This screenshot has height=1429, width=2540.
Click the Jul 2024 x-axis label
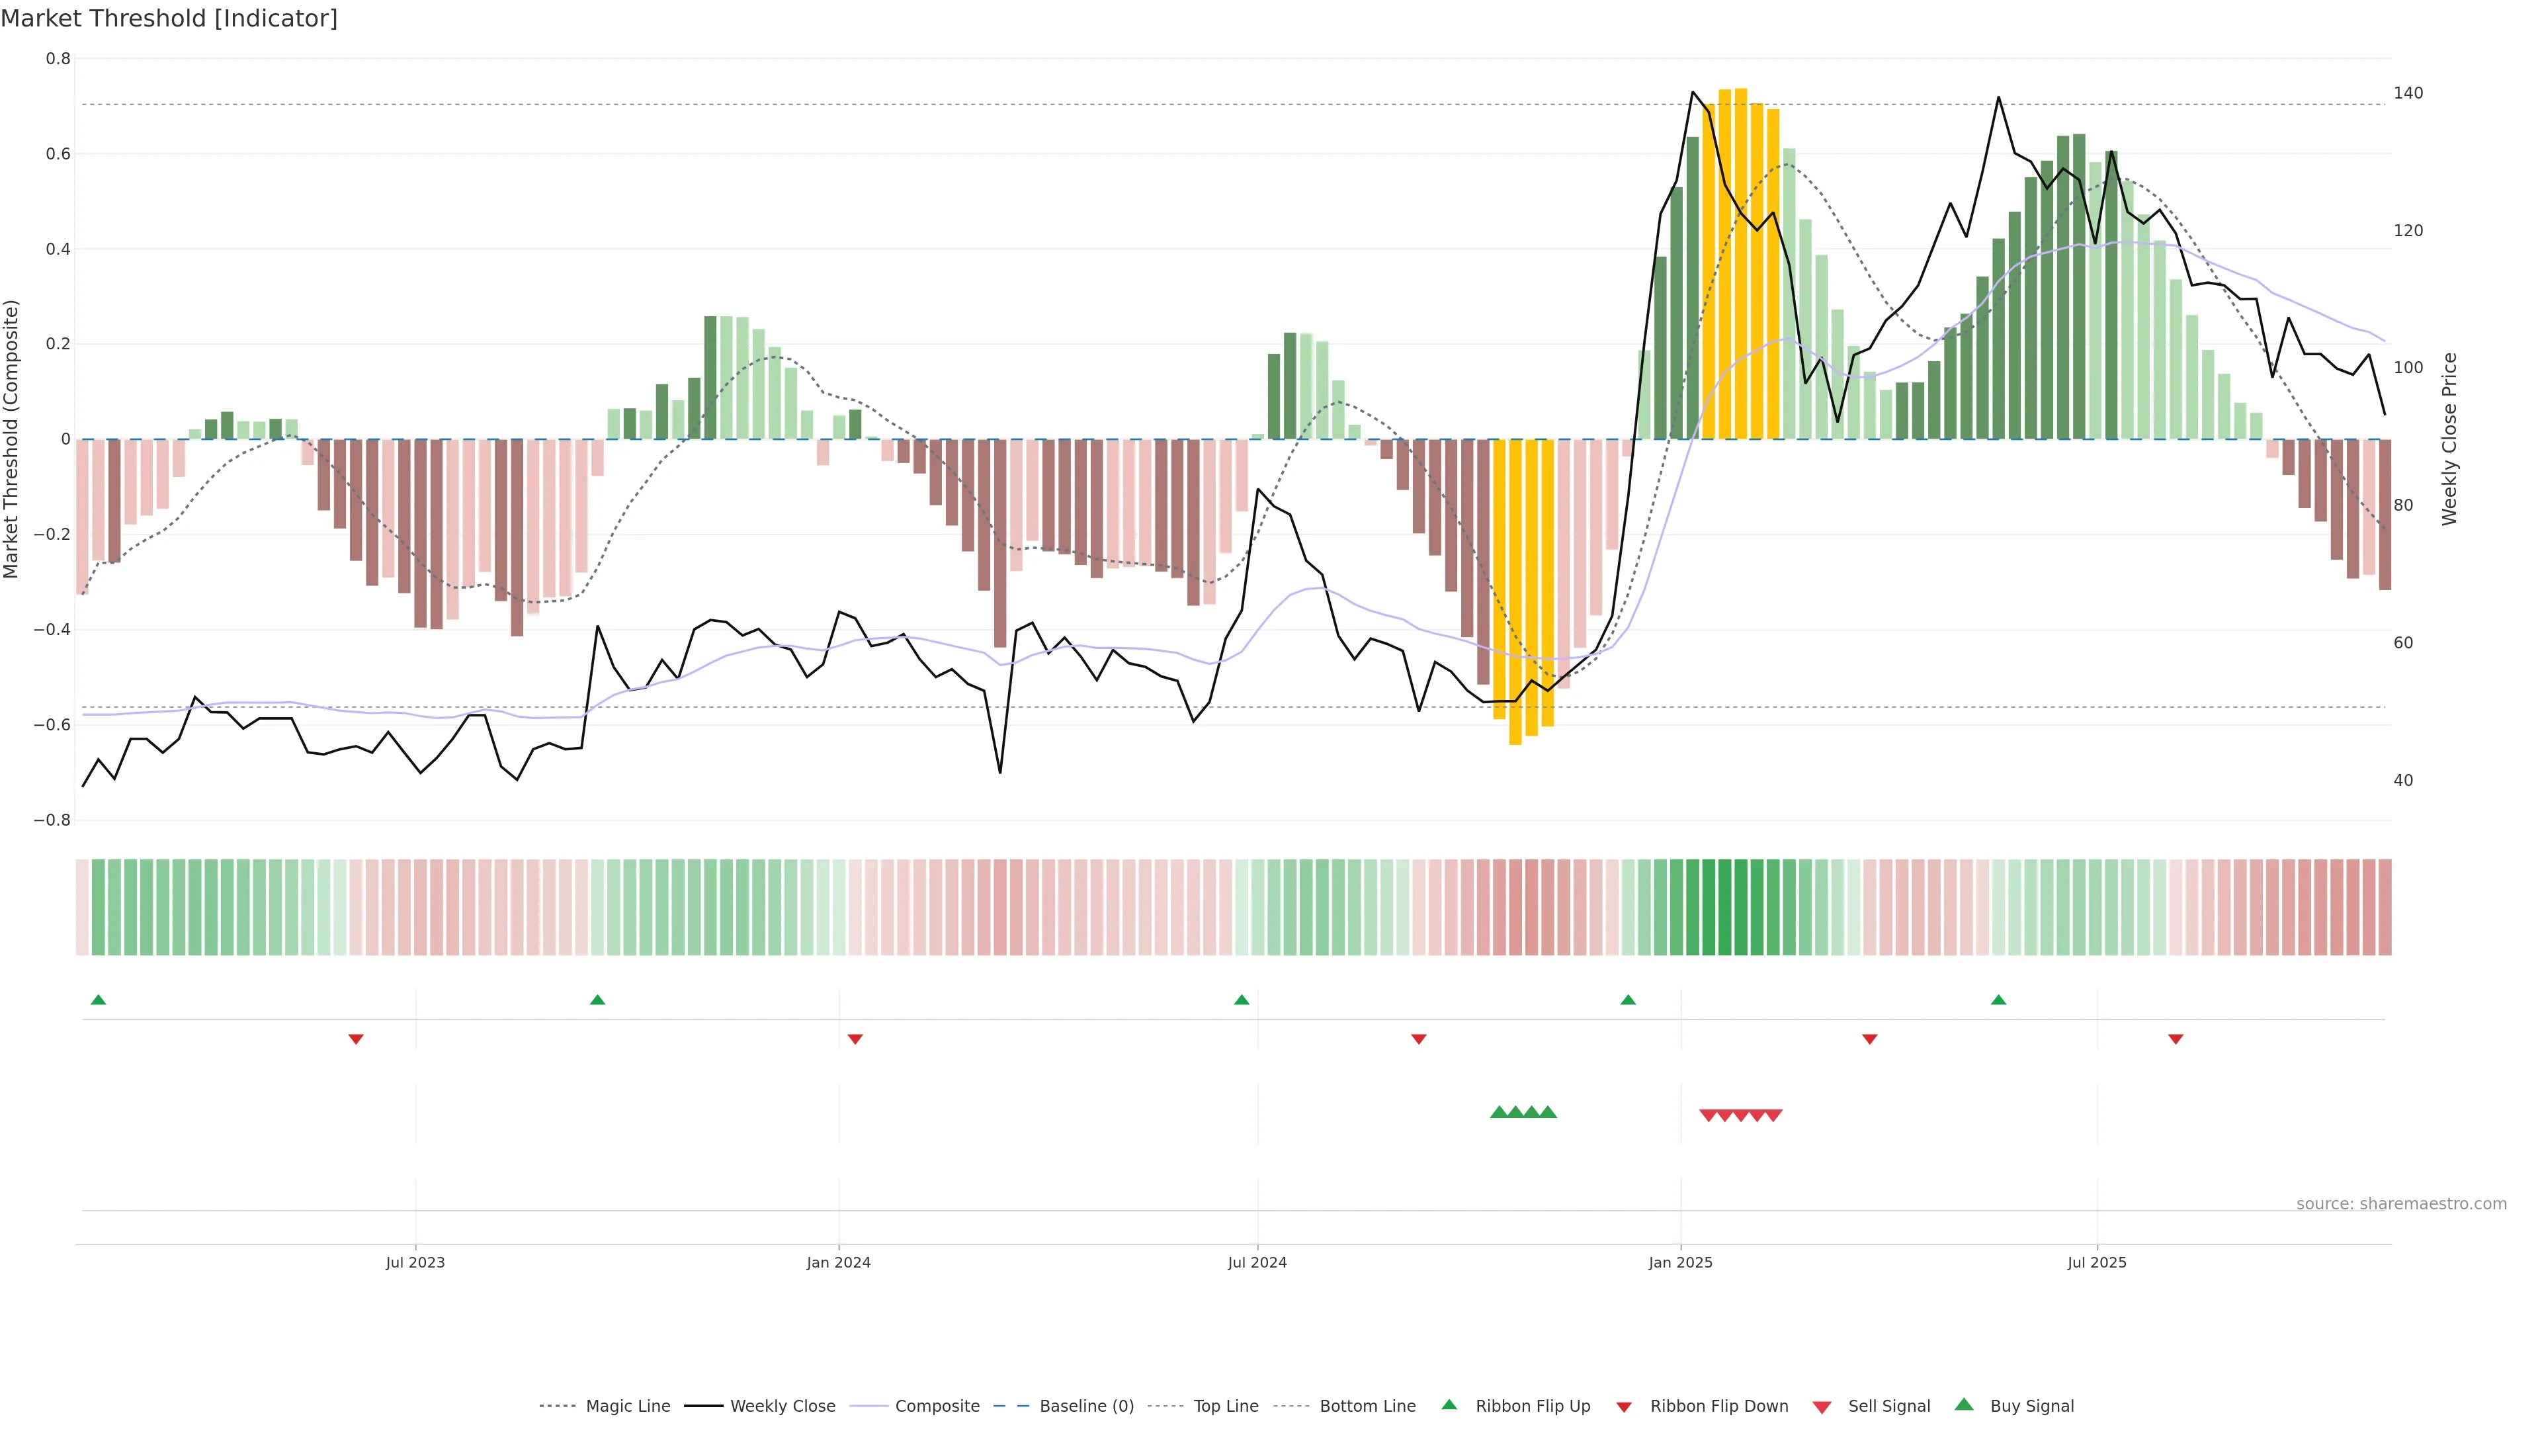point(1256,1262)
